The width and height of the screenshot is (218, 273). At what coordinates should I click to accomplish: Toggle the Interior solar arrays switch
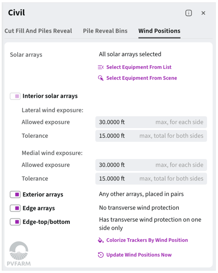click(x=15, y=96)
